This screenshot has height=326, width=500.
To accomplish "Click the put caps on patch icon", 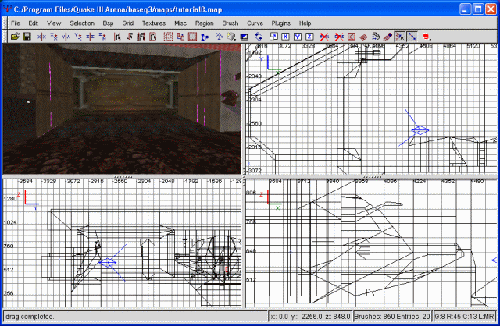I will point(387,37).
